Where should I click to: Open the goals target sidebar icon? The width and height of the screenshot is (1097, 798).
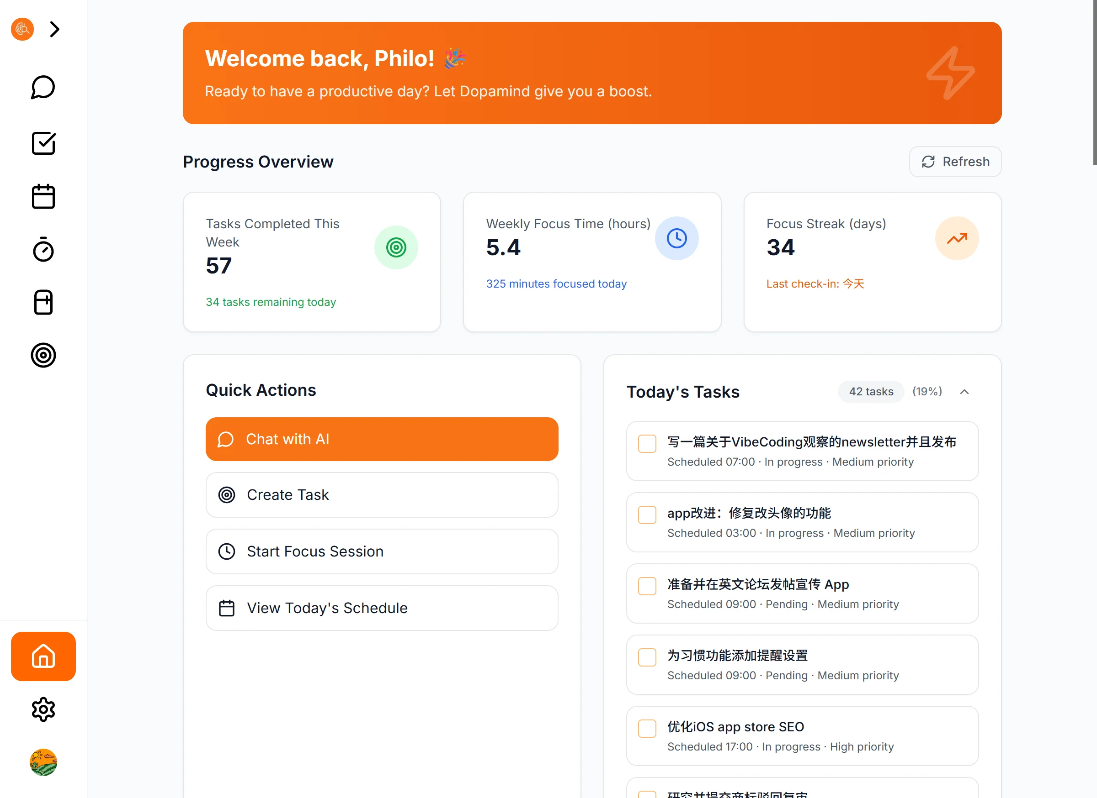[43, 356]
